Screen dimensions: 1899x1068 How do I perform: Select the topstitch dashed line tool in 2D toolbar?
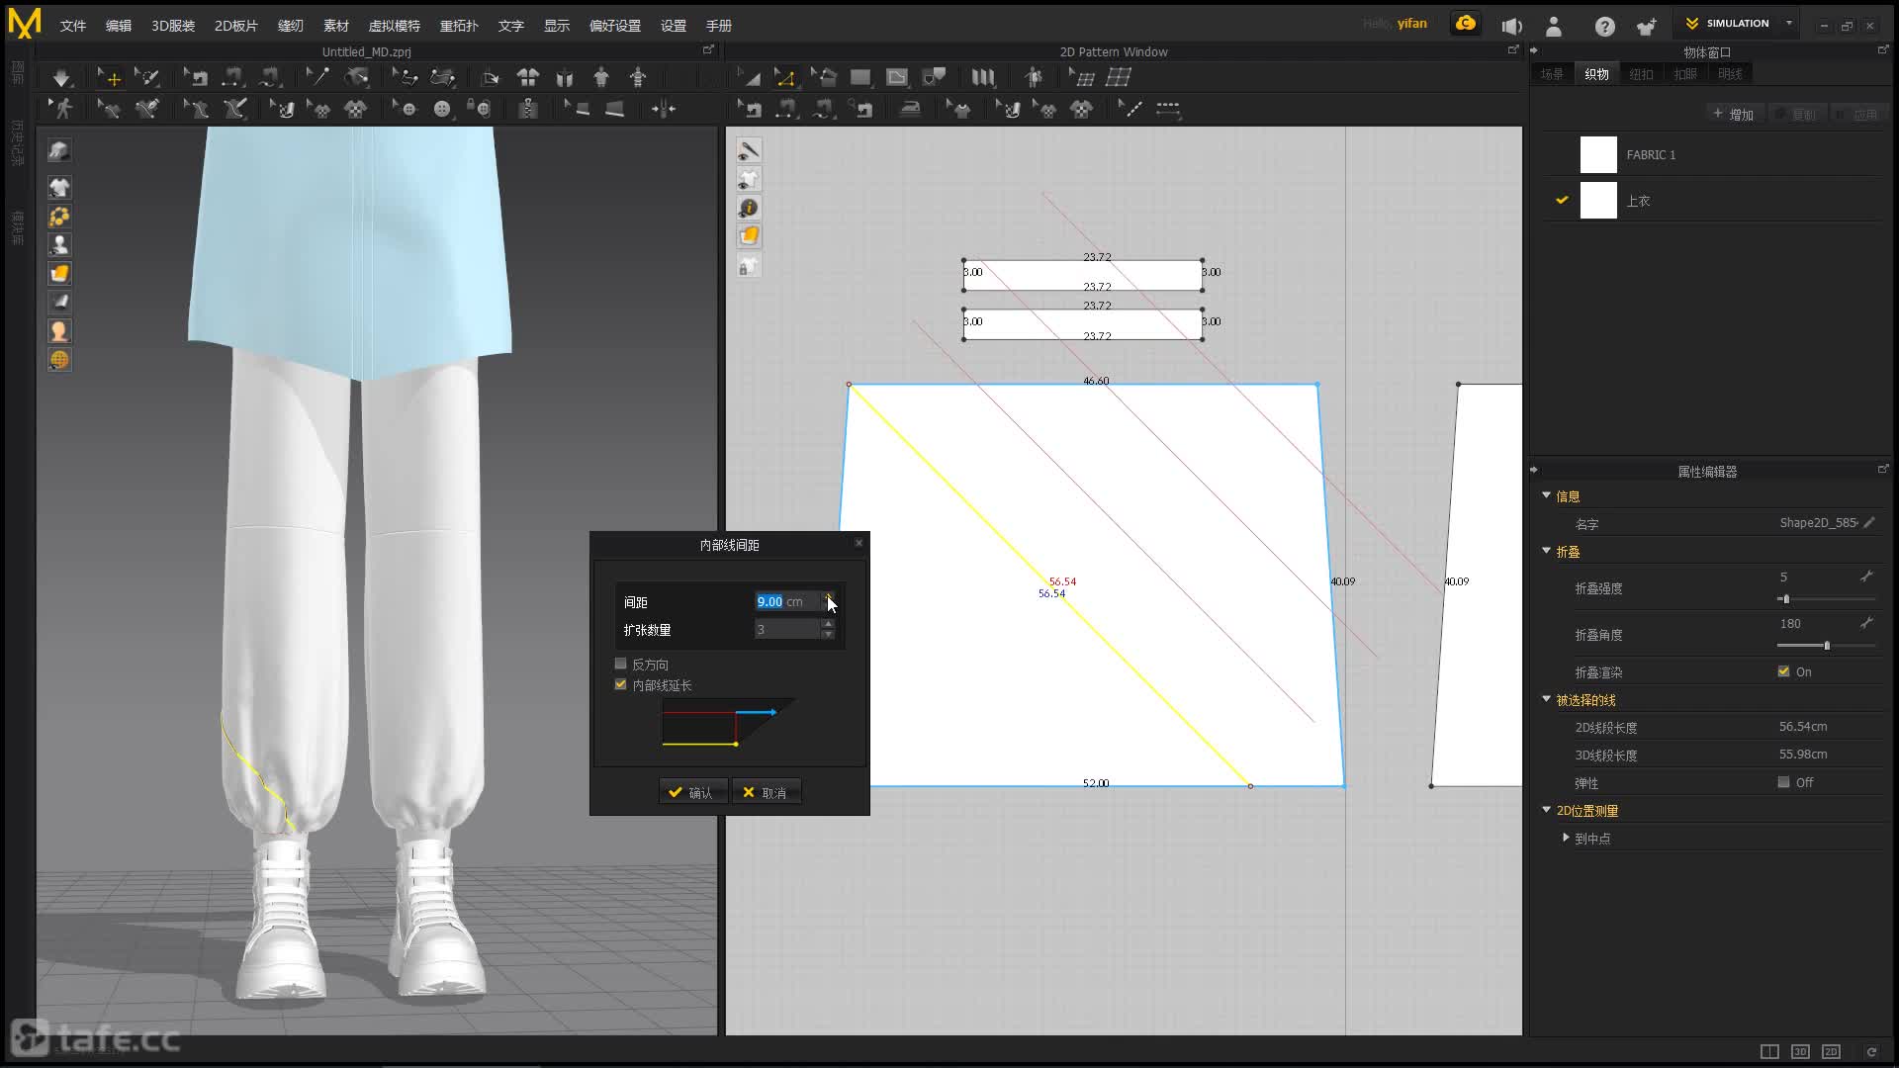1168,109
